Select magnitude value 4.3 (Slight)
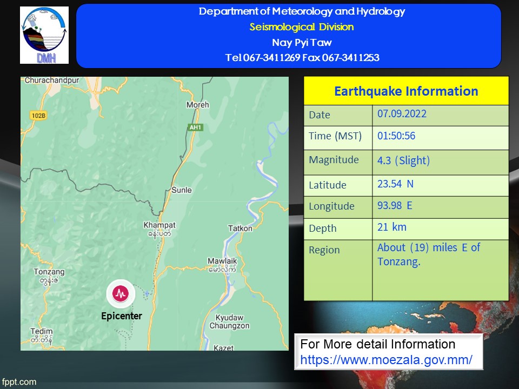 (x=403, y=160)
